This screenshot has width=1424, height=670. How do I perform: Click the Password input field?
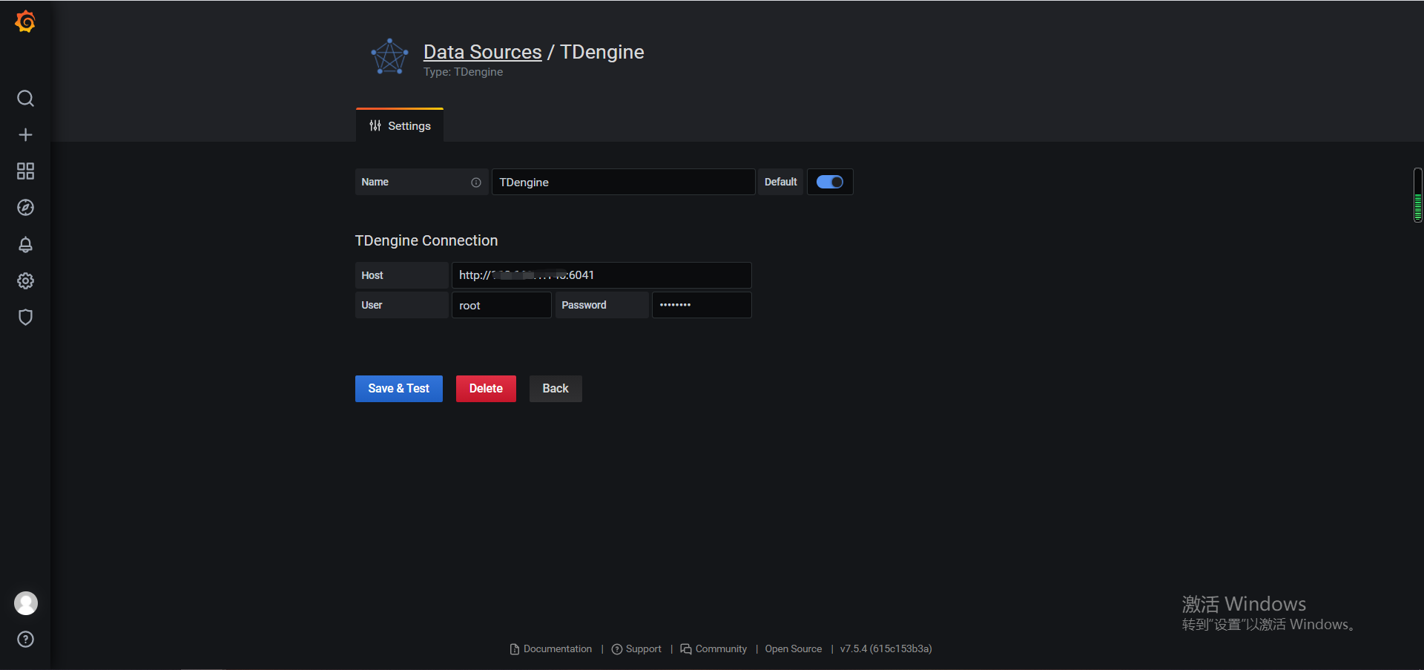[702, 305]
